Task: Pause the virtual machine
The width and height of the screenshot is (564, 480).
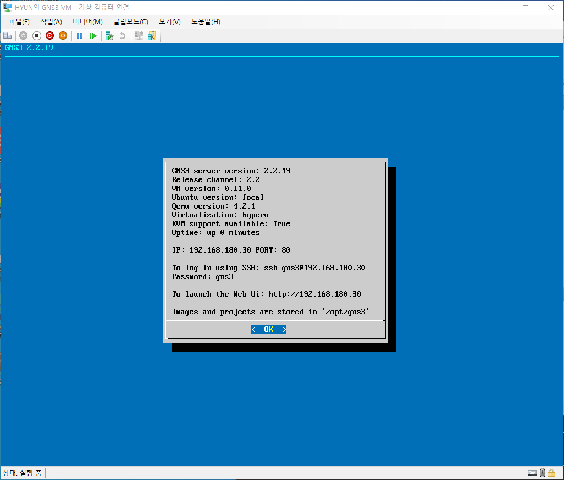Action: [80, 36]
